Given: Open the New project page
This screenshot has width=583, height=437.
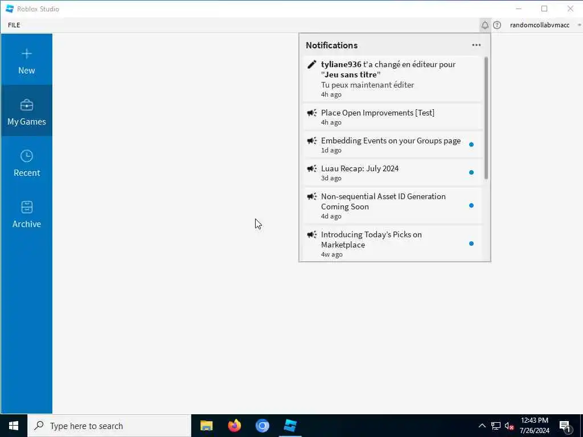Looking at the screenshot, I should pyautogui.click(x=26, y=59).
